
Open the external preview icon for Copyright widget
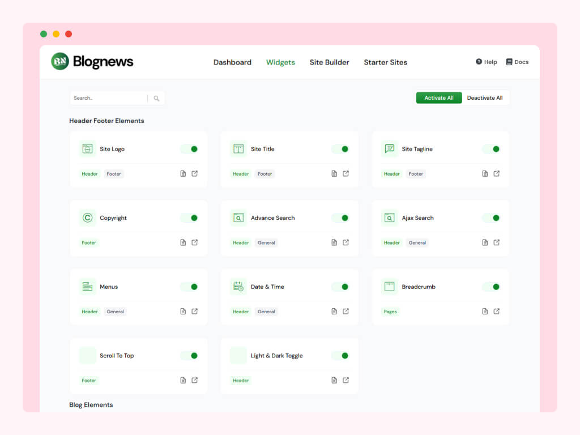point(195,242)
